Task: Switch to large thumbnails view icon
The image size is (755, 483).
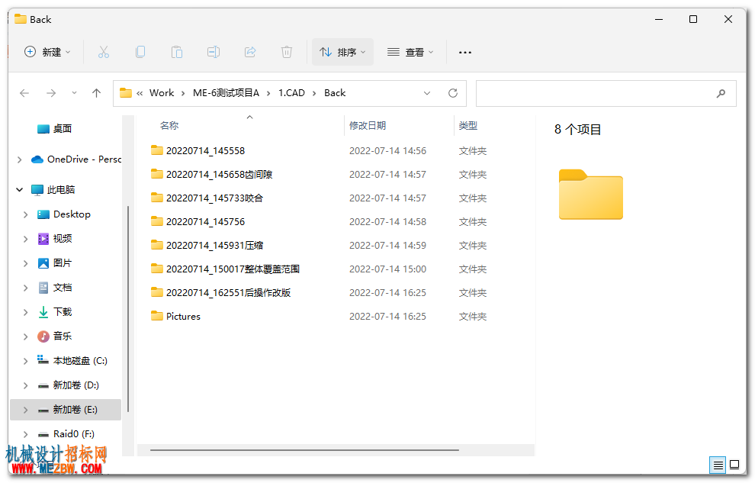Action: coord(734,465)
